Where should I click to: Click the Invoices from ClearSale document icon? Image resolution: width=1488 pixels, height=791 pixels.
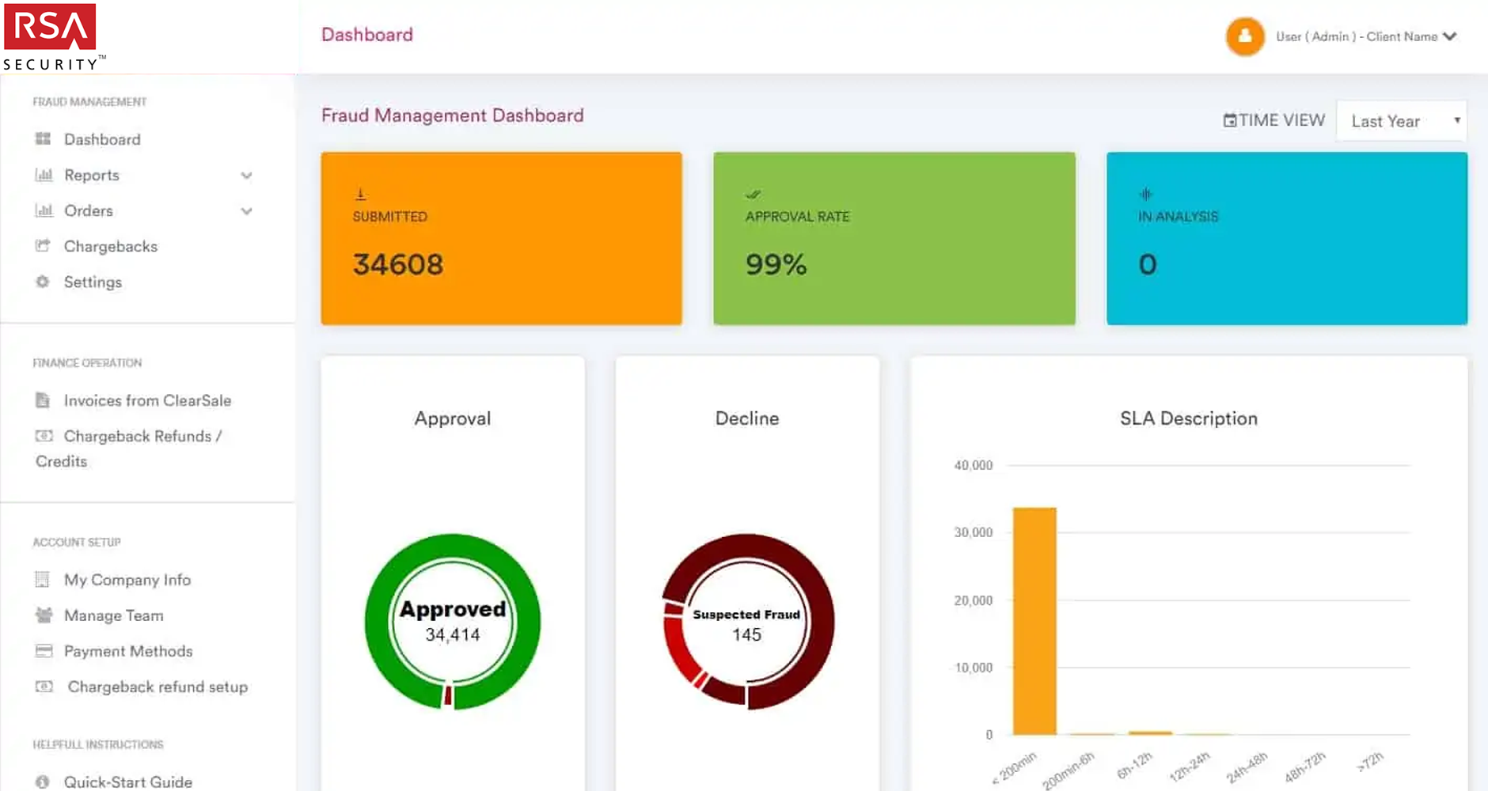[43, 400]
